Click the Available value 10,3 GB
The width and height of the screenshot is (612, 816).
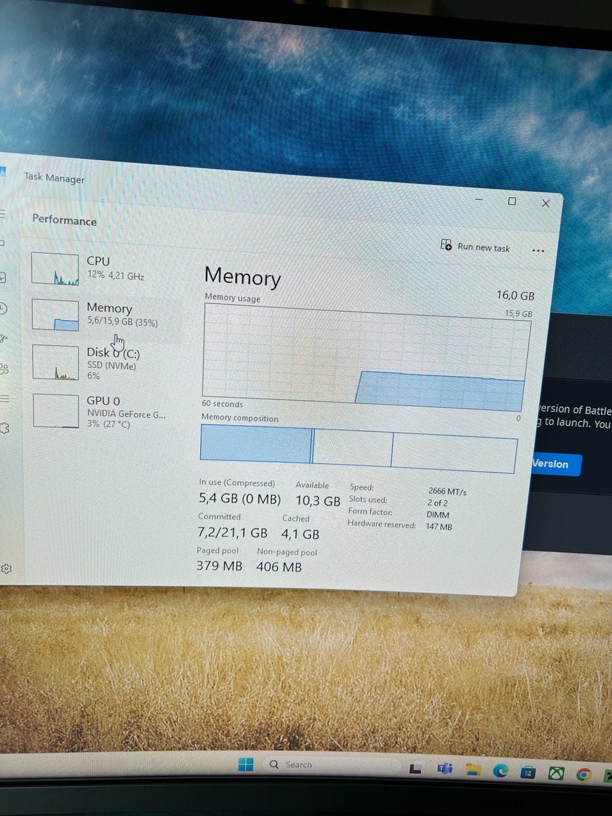point(318,501)
